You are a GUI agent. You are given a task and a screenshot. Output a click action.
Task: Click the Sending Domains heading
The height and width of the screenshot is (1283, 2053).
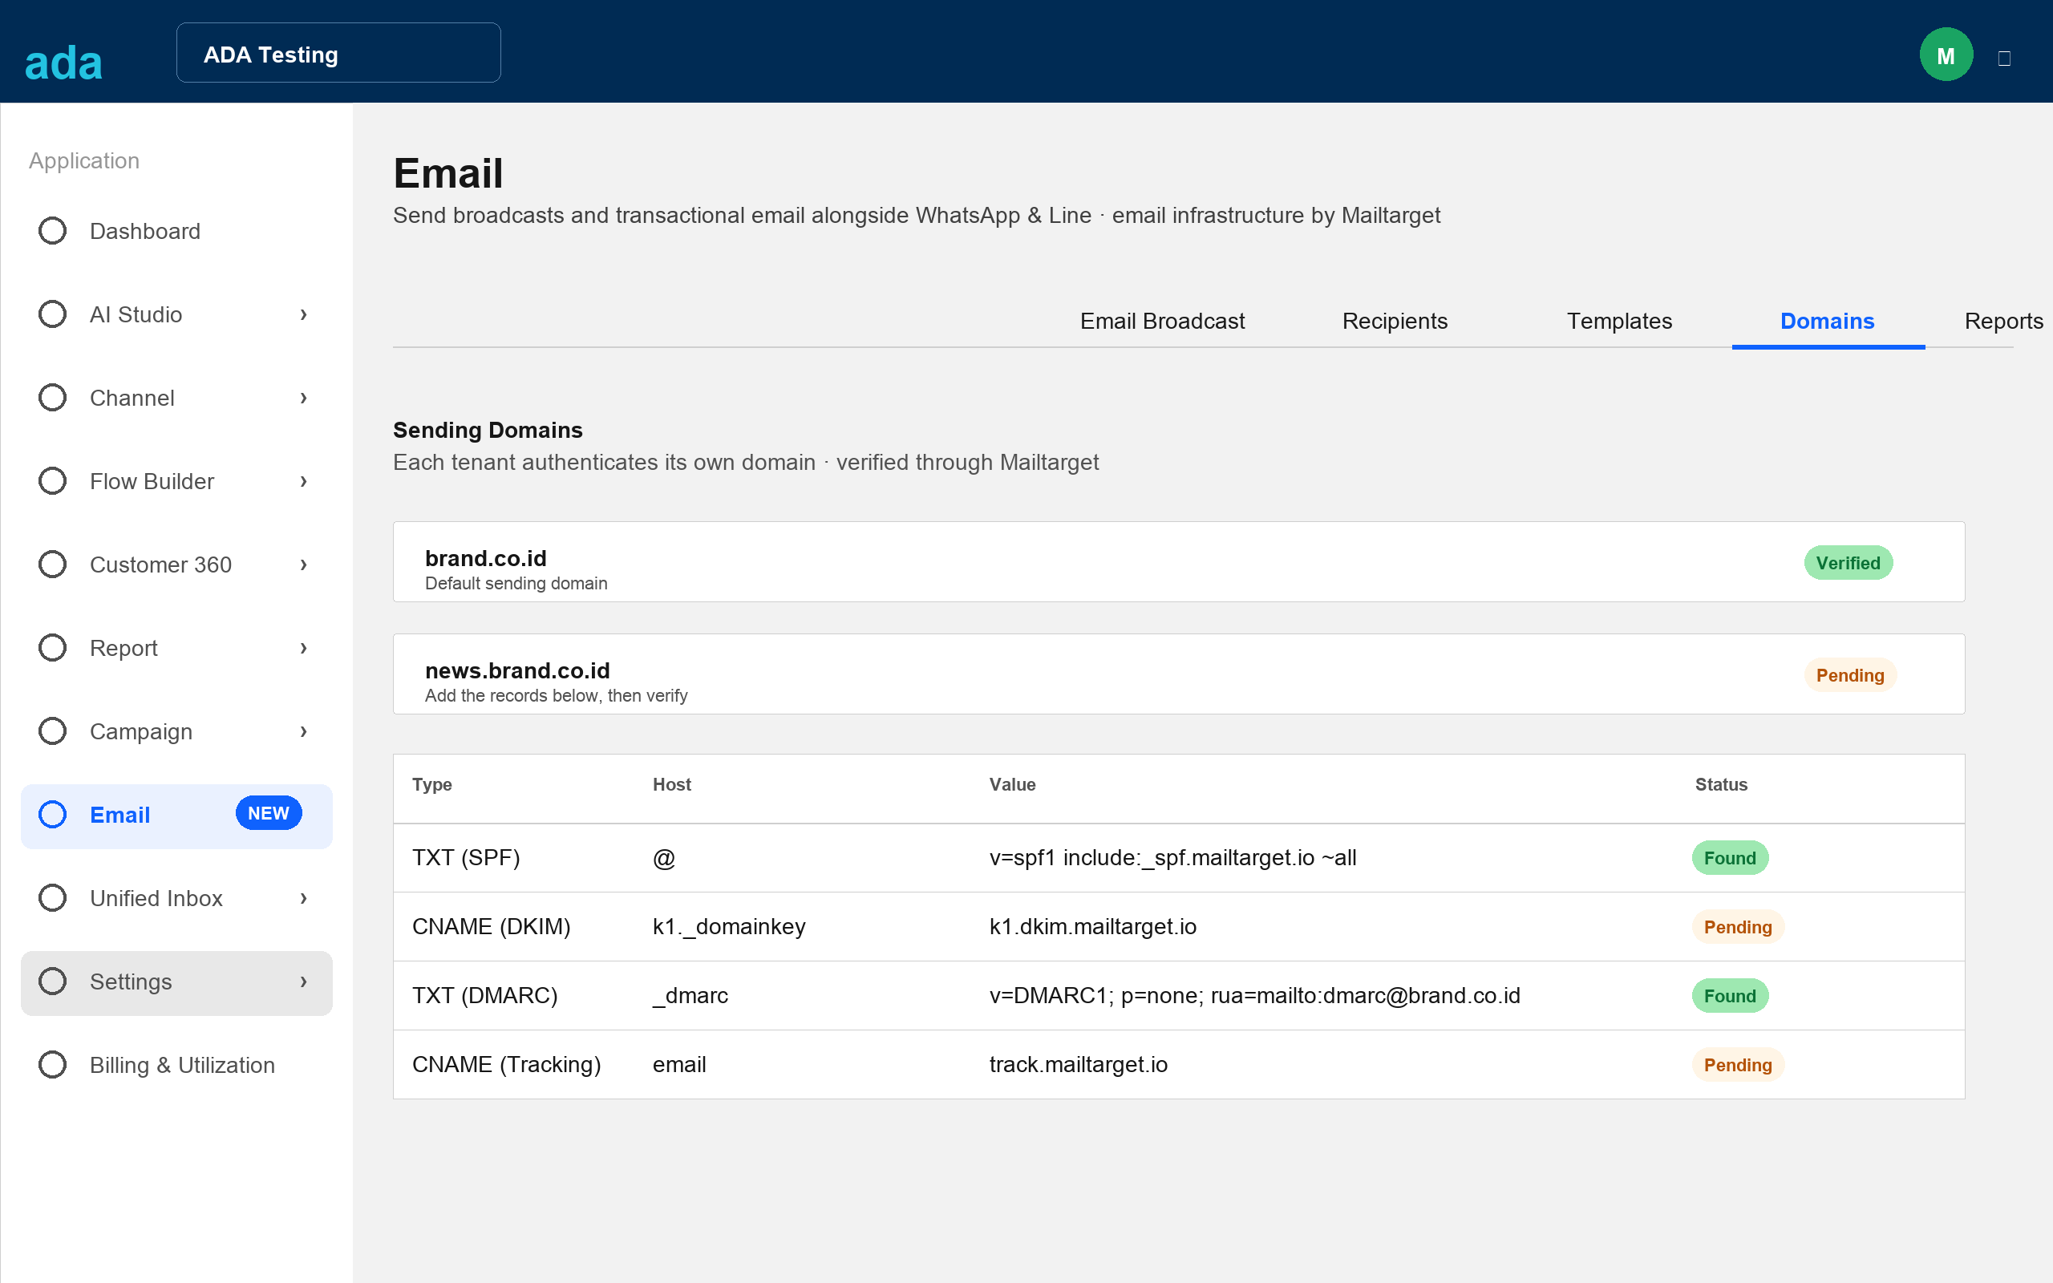(x=488, y=431)
